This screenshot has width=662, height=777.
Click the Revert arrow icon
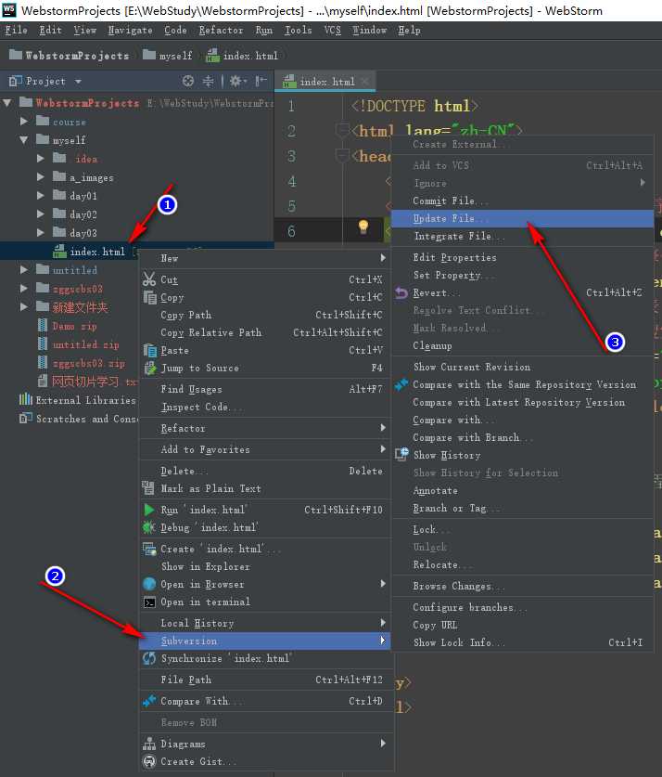point(401,292)
